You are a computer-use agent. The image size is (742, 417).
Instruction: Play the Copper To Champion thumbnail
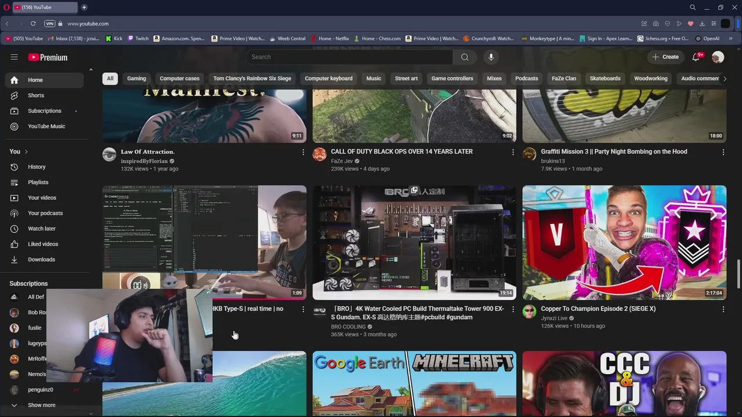coord(624,242)
